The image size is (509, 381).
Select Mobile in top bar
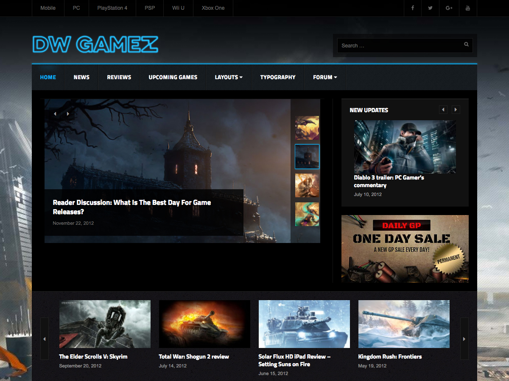pyautogui.click(x=48, y=8)
